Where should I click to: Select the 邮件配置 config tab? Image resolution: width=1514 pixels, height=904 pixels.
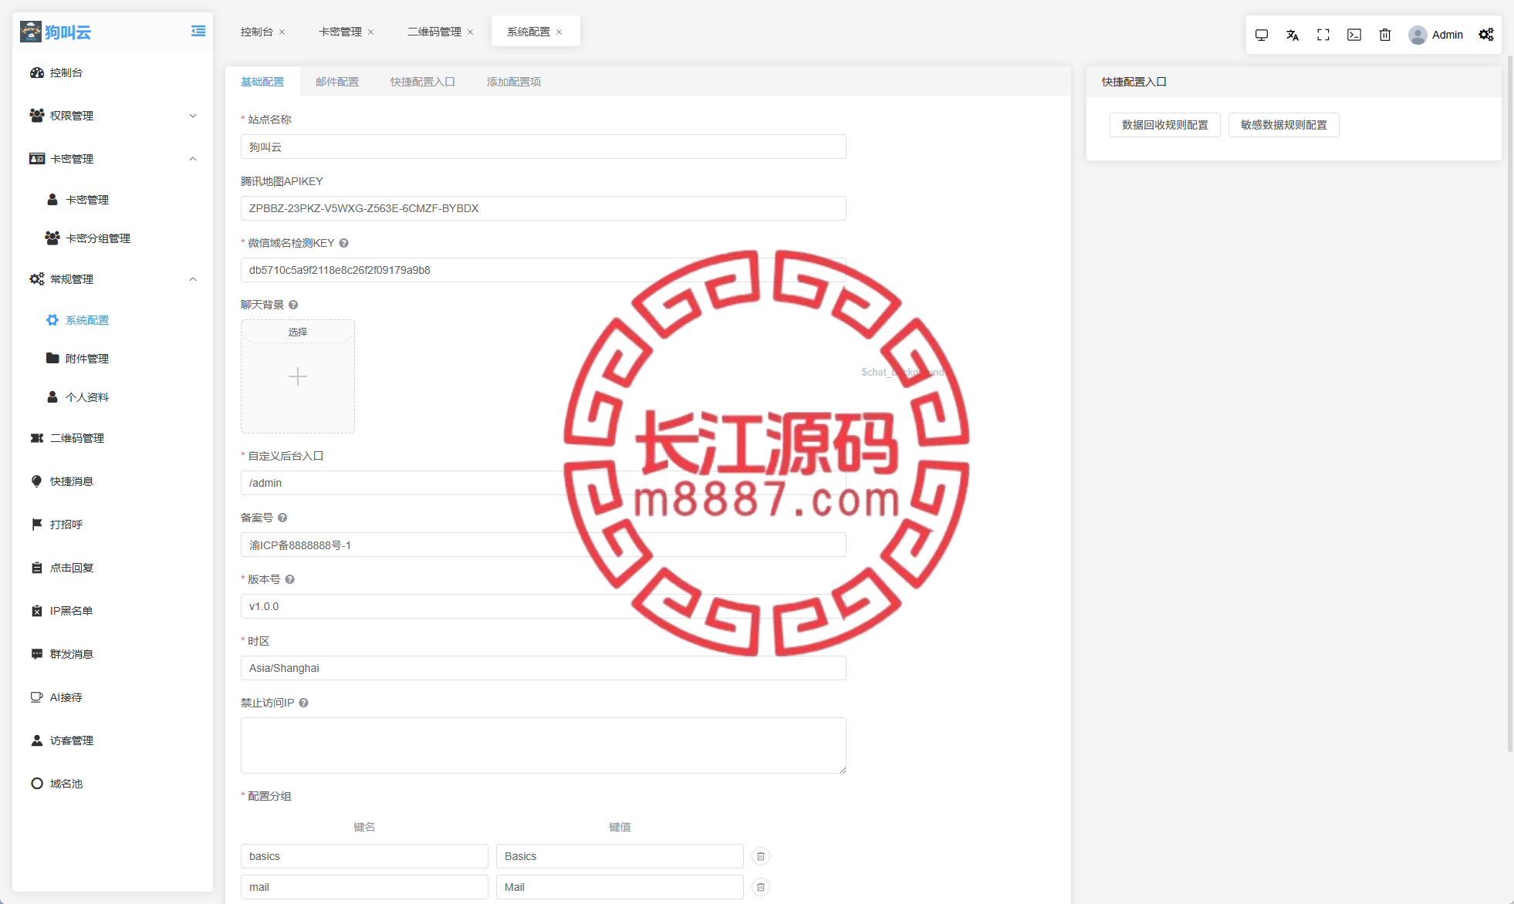[337, 82]
